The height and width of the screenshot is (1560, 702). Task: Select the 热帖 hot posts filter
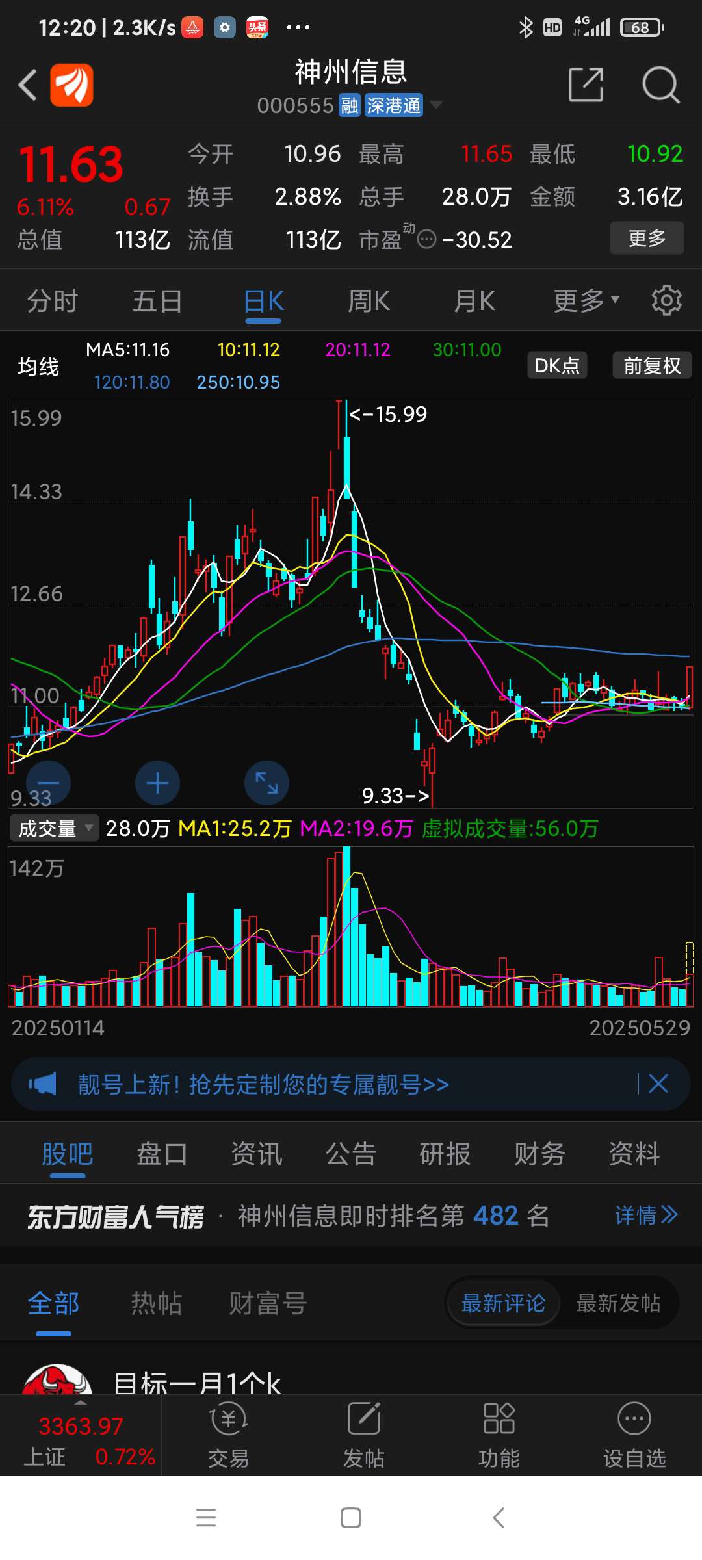pos(157,1303)
